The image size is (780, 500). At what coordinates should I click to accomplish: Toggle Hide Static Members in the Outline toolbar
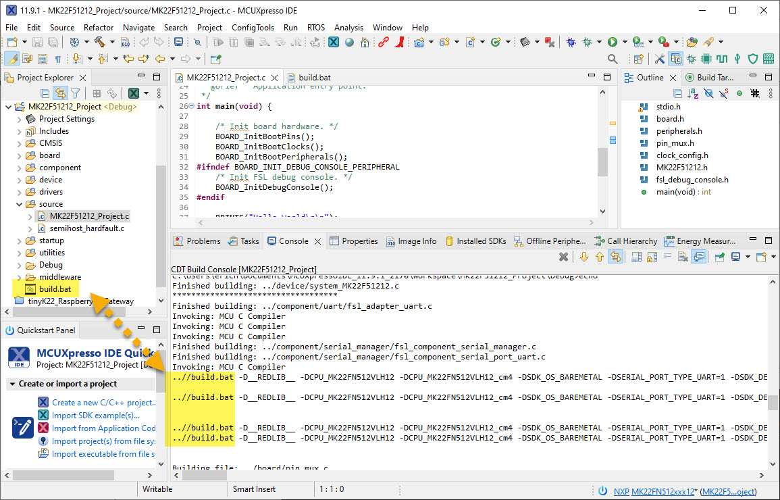point(724,93)
